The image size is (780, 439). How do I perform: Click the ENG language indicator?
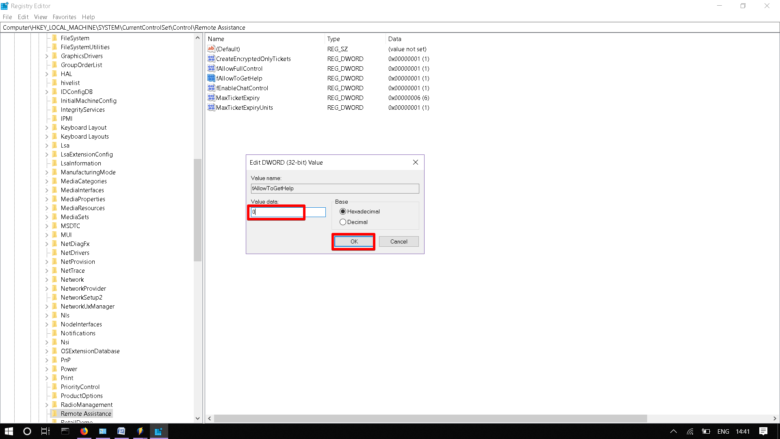(x=723, y=431)
